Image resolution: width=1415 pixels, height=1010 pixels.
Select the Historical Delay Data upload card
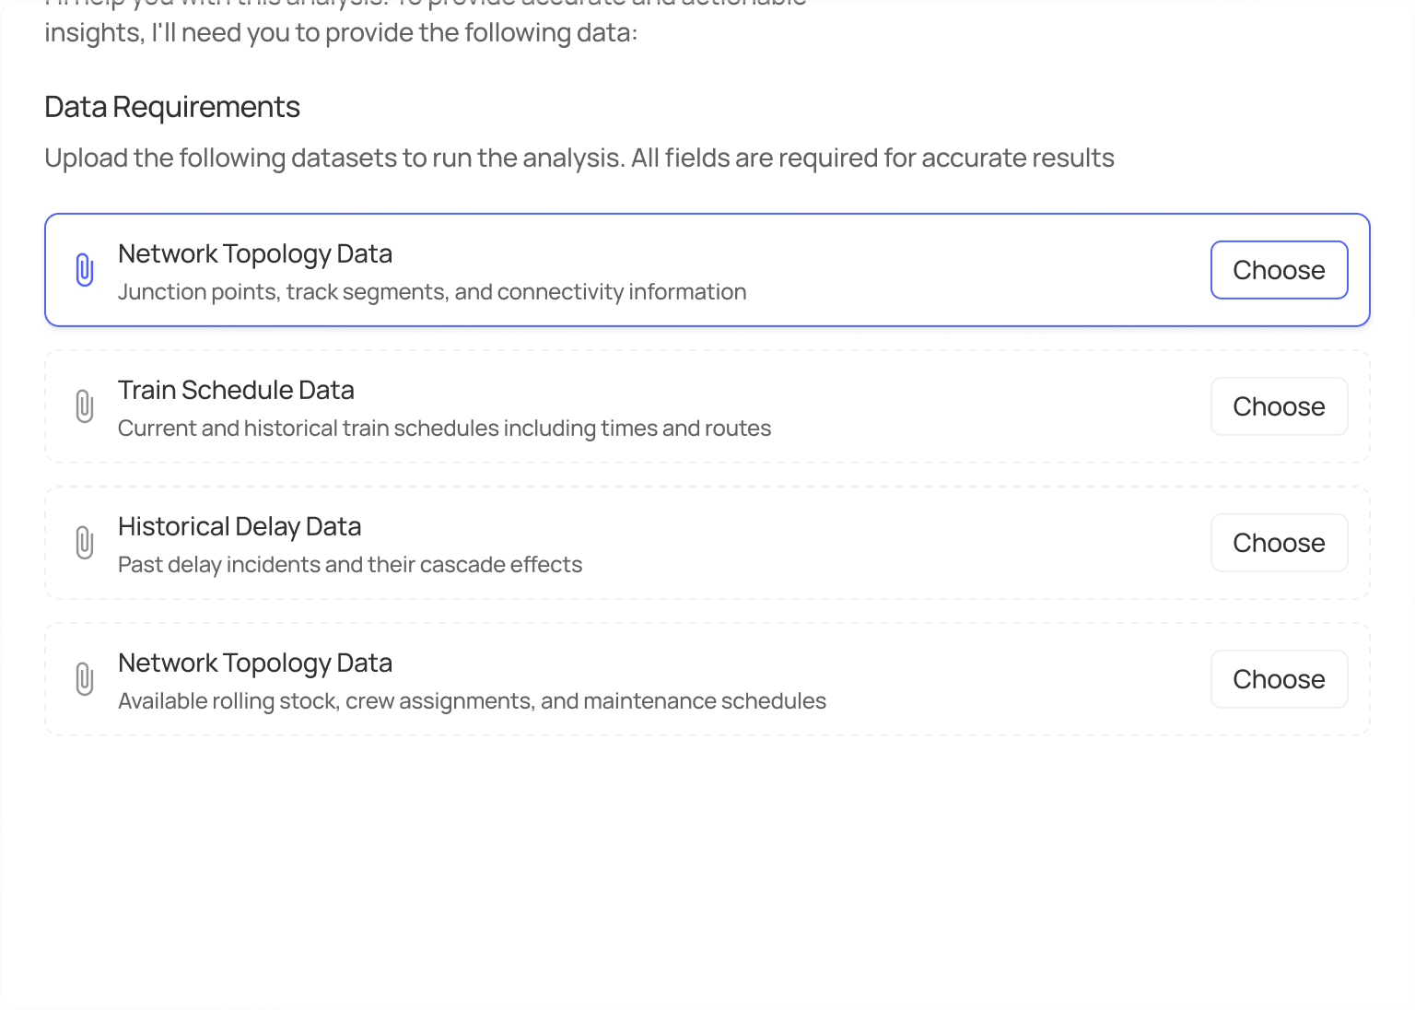pos(645,543)
